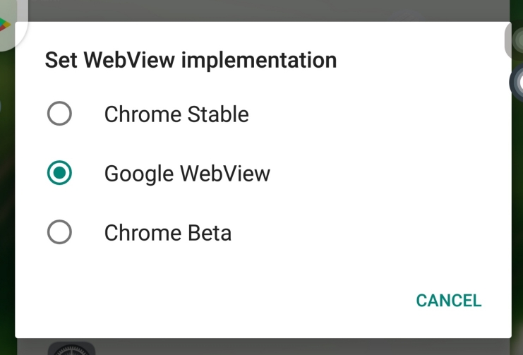The width and height of the screenshot is (523, 355).
Task: Tap the dark ring icon at right edge
Action: [x=517, y=82]
